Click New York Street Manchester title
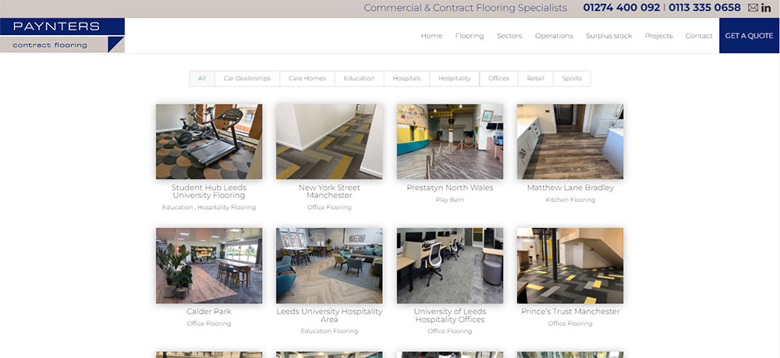 coord(329,191)
